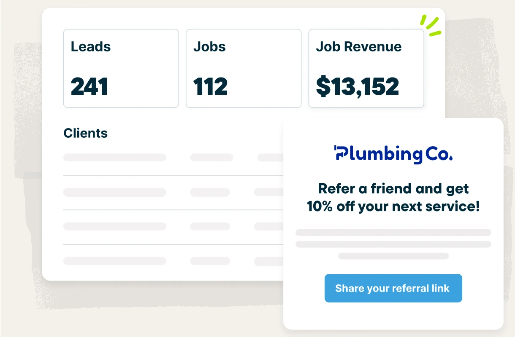Open the fourth client row name placeholder
The height and width of the screenshot is (337, 515).
pos(114,261)
